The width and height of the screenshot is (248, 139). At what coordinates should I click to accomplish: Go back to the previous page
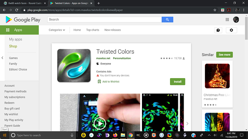(x=4, y=10)
